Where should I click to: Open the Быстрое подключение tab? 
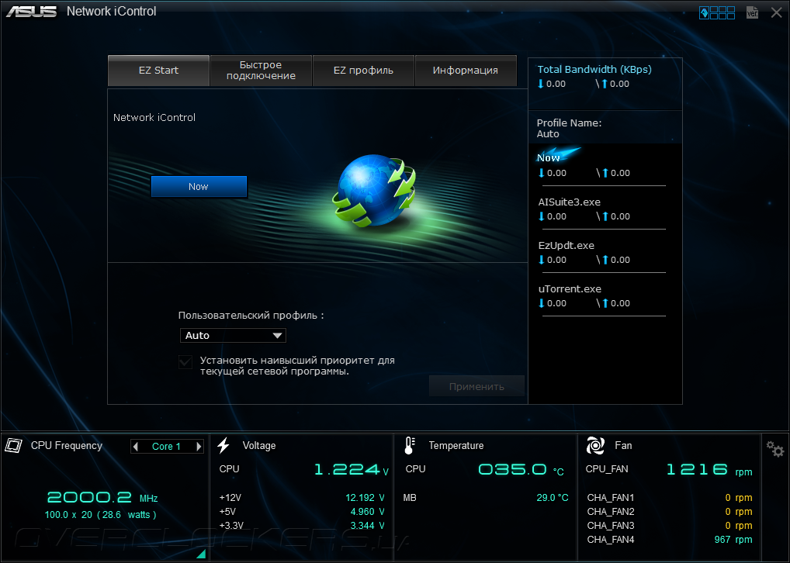pyautogui.click(x=261, y=71)
